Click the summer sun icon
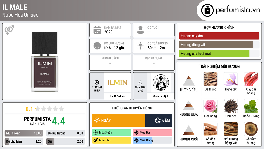The width and height of the screenshot is (264, 149). (136, 132)
